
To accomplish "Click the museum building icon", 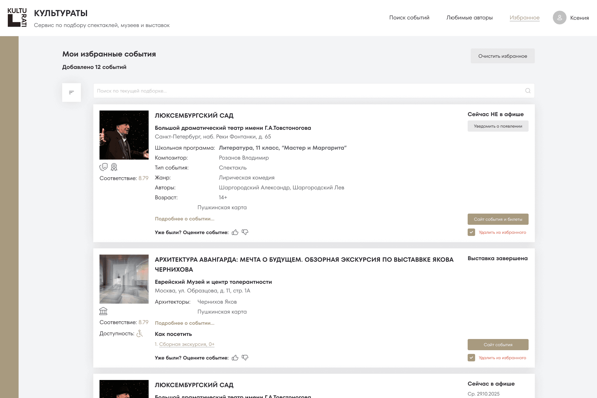I will click(x=103, y=311).
